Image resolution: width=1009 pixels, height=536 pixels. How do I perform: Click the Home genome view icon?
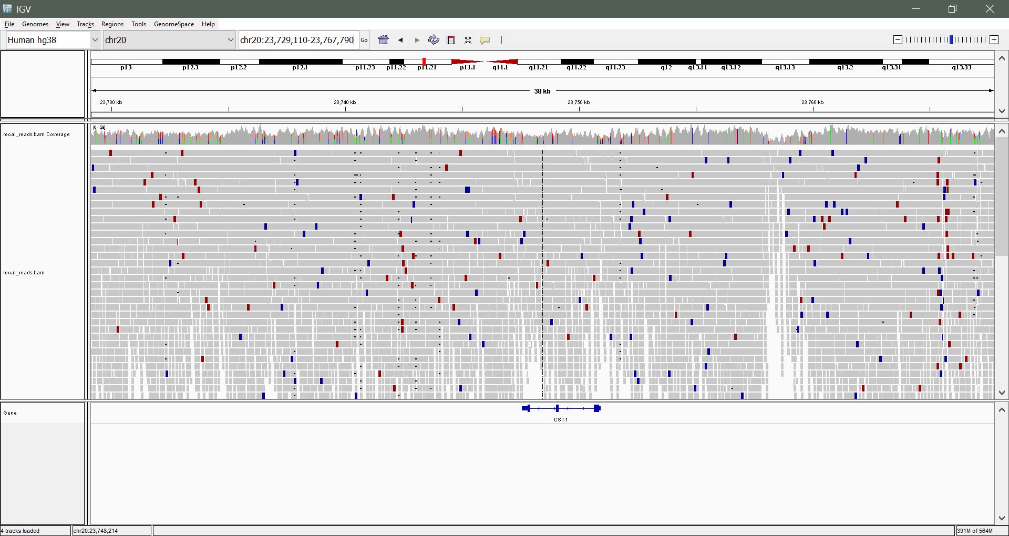[384, 40]
